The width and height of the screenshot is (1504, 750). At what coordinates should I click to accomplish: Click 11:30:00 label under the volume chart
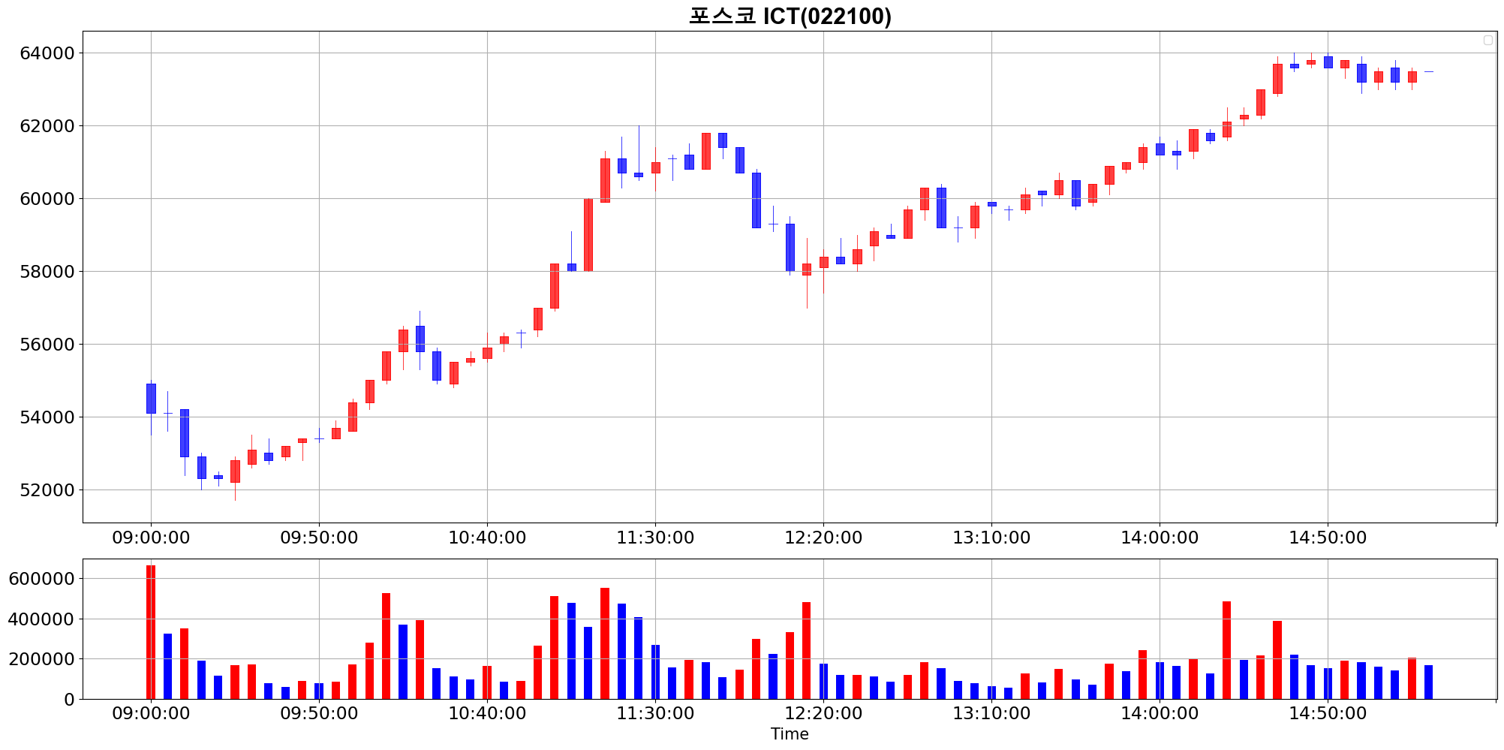click(x=655, y=714)
